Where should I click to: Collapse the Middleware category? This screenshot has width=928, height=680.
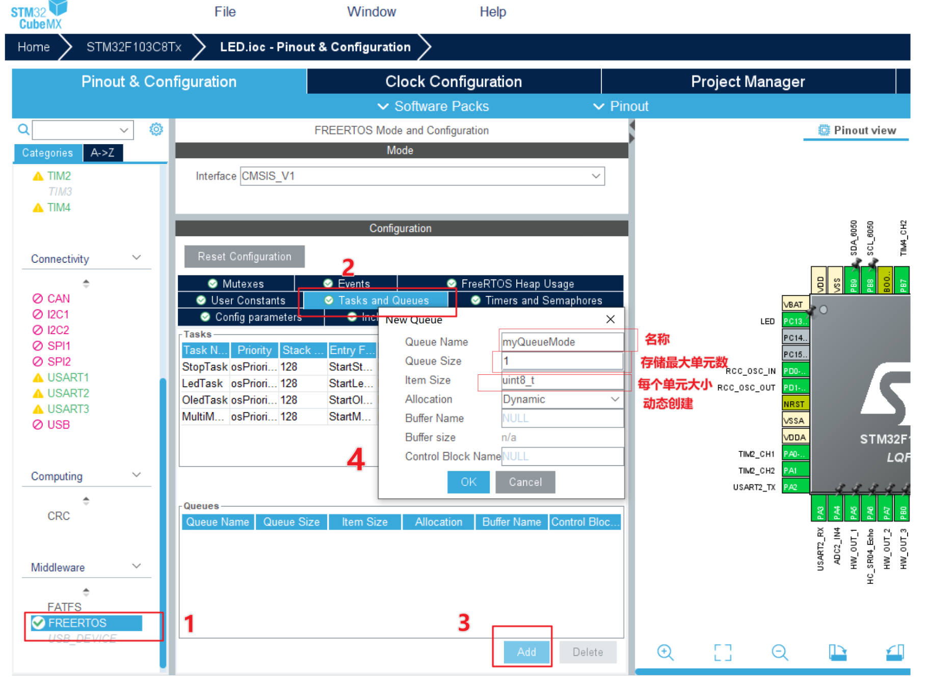coord(136,566)
